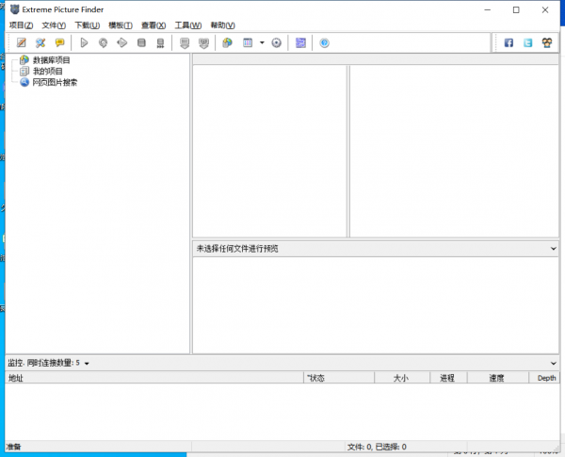
Task: Open program settings gear icon
Action: click(x=276, y=43)
